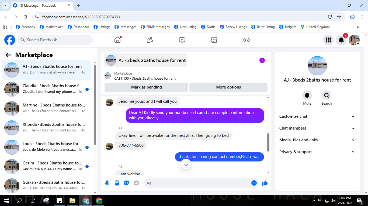Click the chat messages scrollbar thumb
This screenshot has height=206, width=368.
click(268, 142)
